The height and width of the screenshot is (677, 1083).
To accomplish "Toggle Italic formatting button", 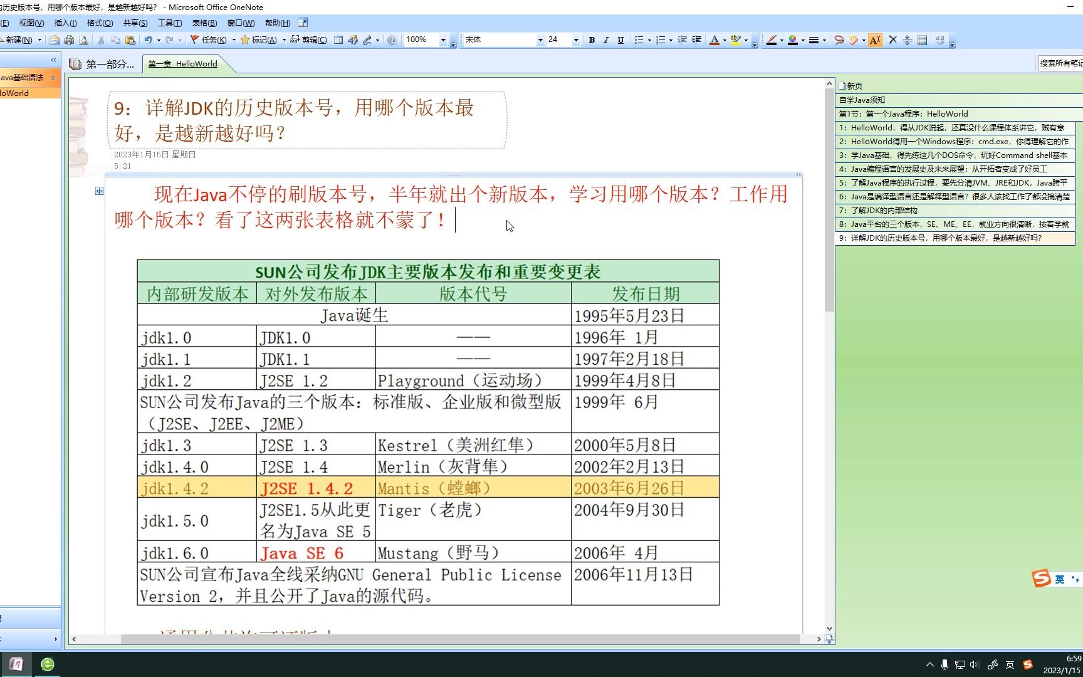I will coord(606,40).
